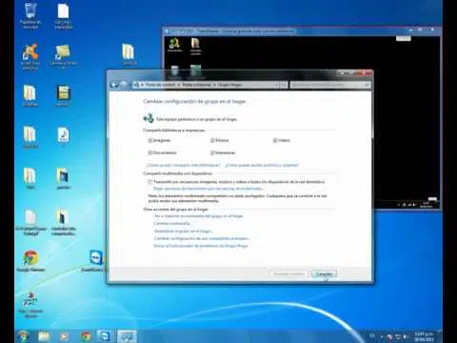Select the blank document icon next to Recycle Bin
Screen dimensions: 457x343
tap(63, 15)
